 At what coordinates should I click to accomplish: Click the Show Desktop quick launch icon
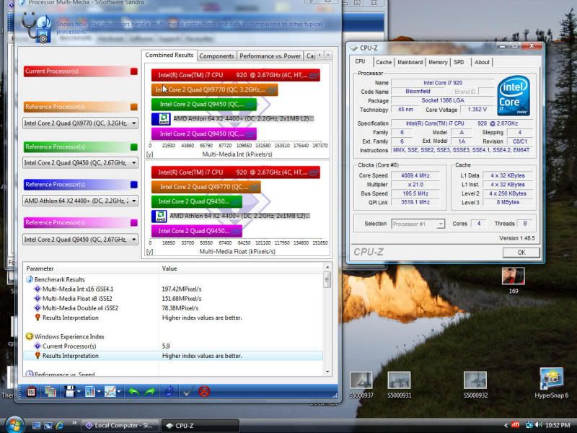(37, 426)
